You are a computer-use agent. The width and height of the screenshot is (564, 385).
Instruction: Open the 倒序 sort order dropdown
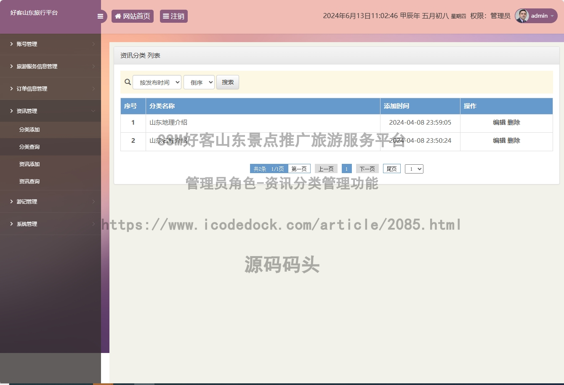pos(199,82)
